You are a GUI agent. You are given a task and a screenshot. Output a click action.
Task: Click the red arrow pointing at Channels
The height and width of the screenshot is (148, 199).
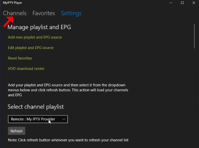(x=8, y=21)
